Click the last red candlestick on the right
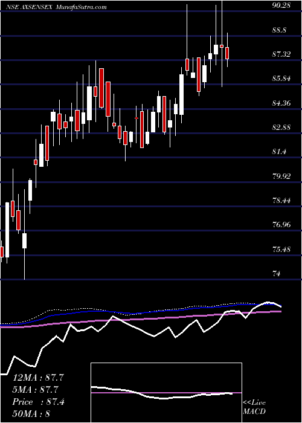302x423 pixels. coord(227,53)
